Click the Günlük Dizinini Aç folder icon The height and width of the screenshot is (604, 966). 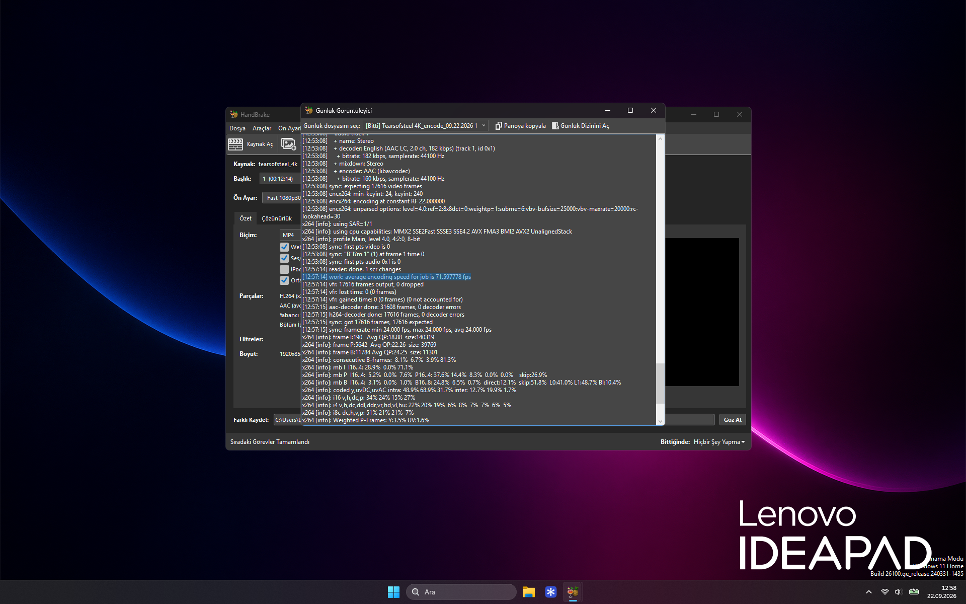tap(555, 126)
